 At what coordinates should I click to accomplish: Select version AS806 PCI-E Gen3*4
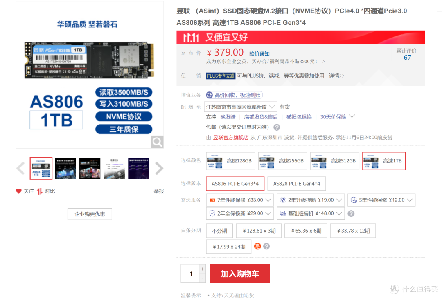[235, 184]
